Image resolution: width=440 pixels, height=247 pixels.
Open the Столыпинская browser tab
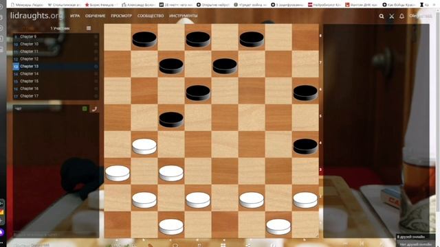pyautogui.click(x=64, y=5)
